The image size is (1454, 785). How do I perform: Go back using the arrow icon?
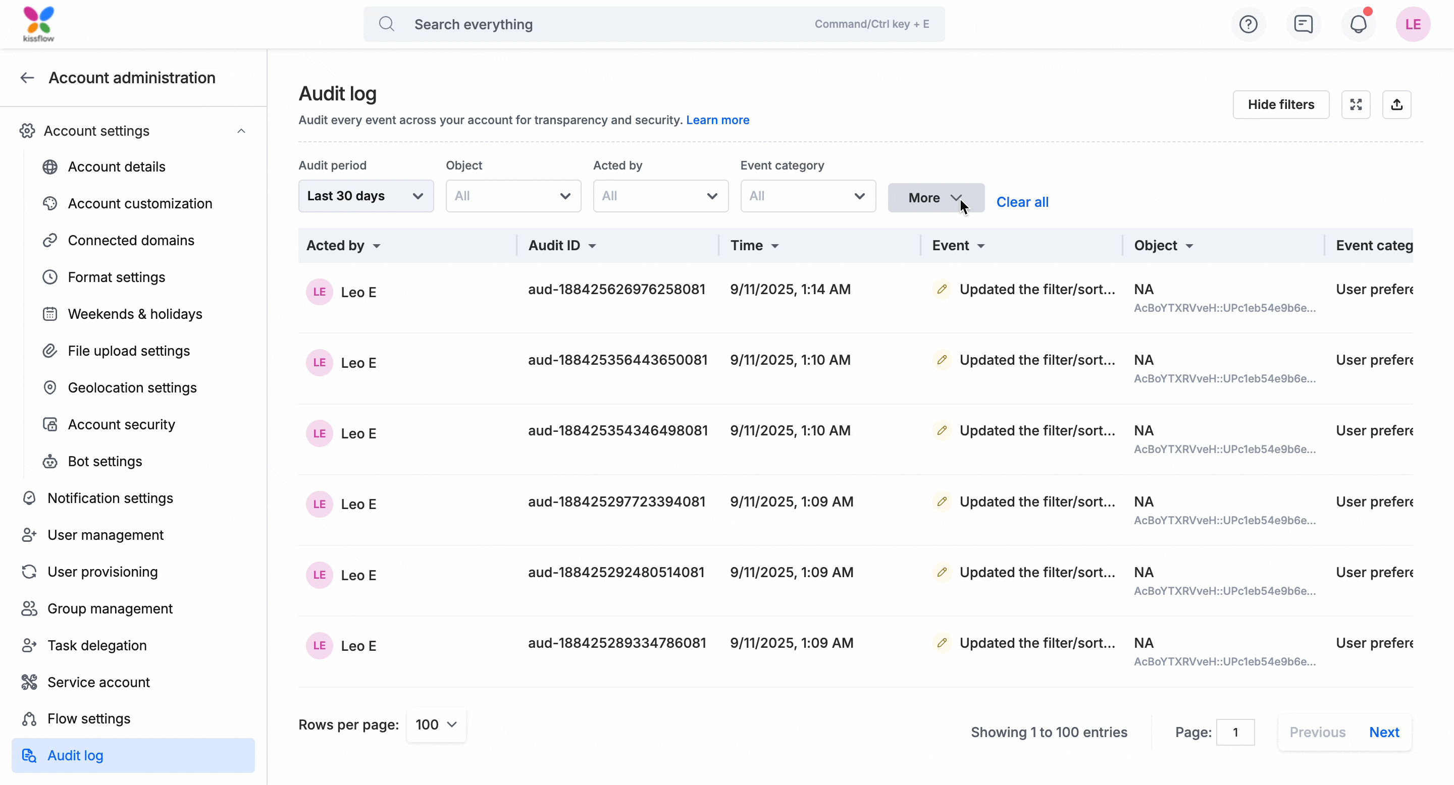coord(27,78)
